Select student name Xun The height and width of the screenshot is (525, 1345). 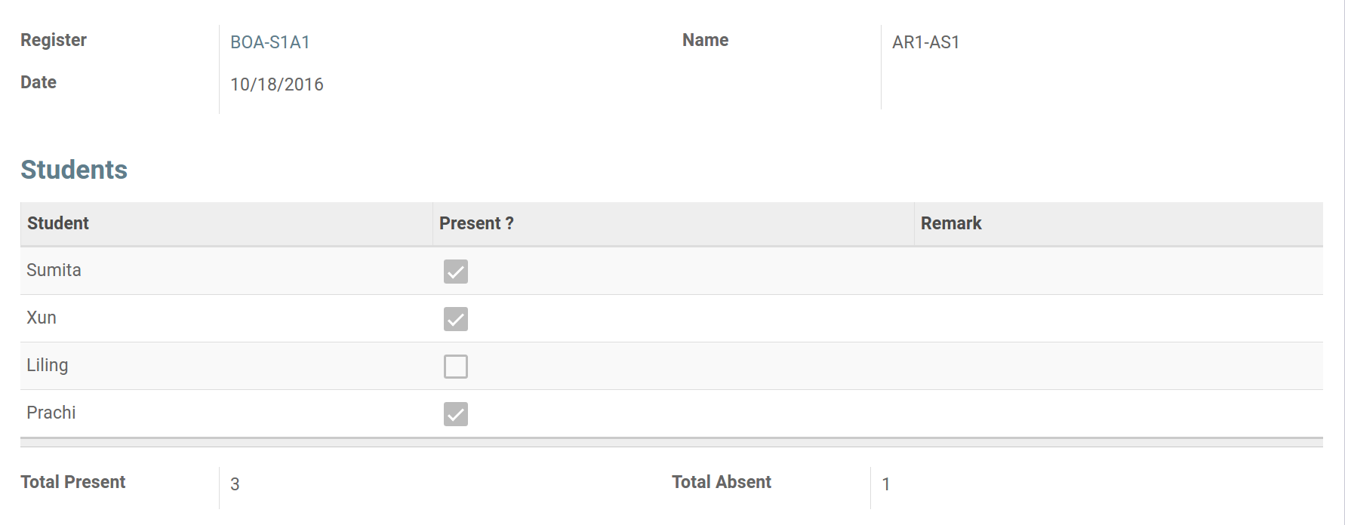(x=42, y=318)
